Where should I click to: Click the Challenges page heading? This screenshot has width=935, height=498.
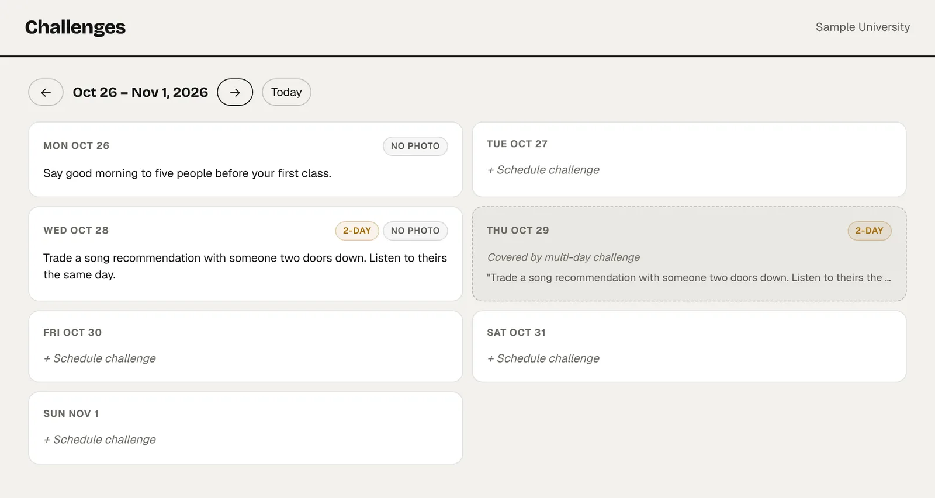[x=75, y=27]
